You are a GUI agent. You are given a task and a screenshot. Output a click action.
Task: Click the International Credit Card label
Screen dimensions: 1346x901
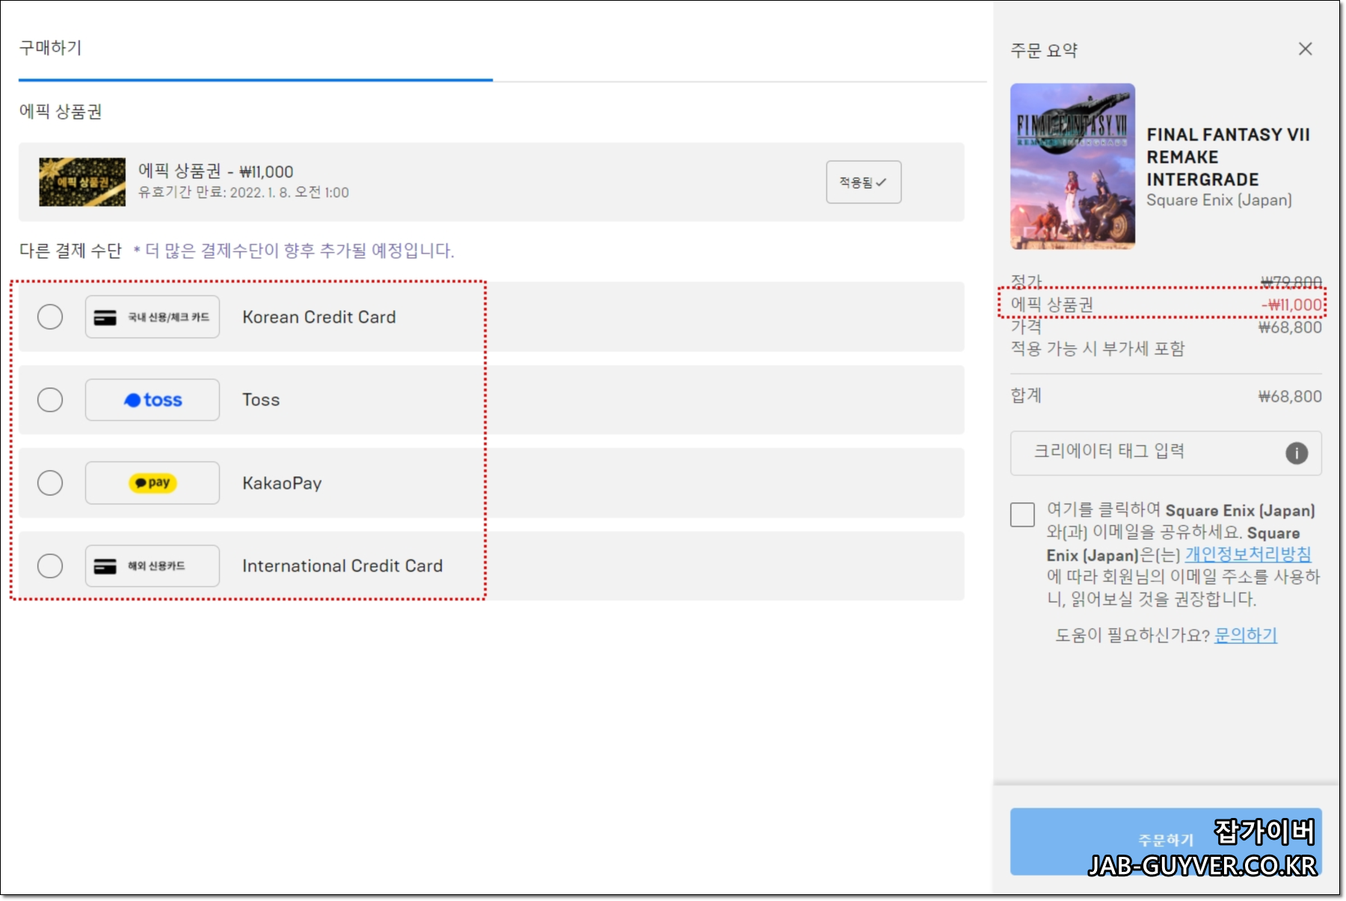[342, 566]
